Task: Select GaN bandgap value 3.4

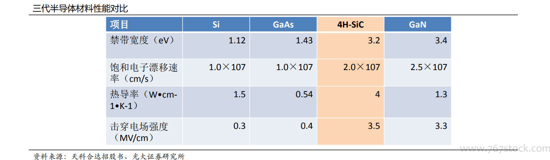Action: [441, 40]
